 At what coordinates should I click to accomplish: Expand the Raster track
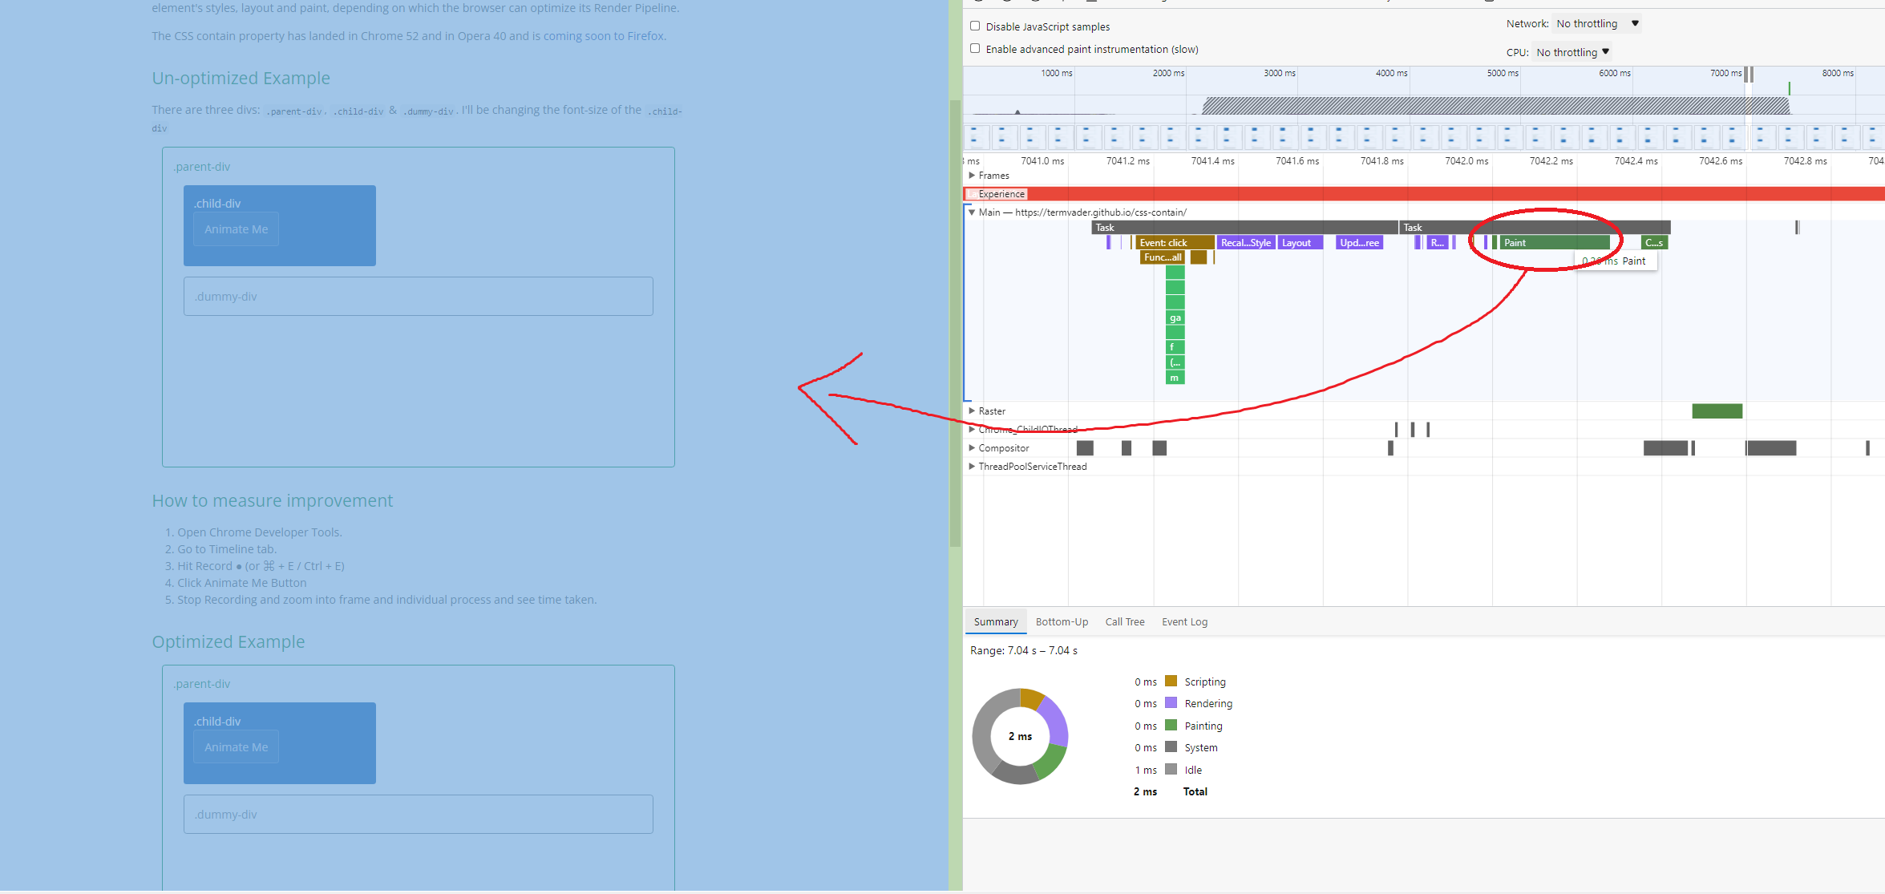pyautogui.click(x=972, y=411)
